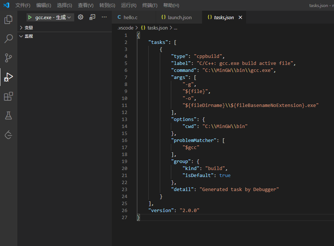Open launch.json via the gear icon
334x246 pixels.
tap(80, 17)
